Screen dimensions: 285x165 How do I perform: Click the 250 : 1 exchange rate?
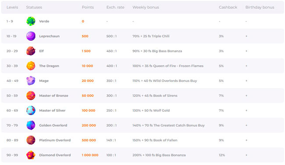click(x=111, y=111)
